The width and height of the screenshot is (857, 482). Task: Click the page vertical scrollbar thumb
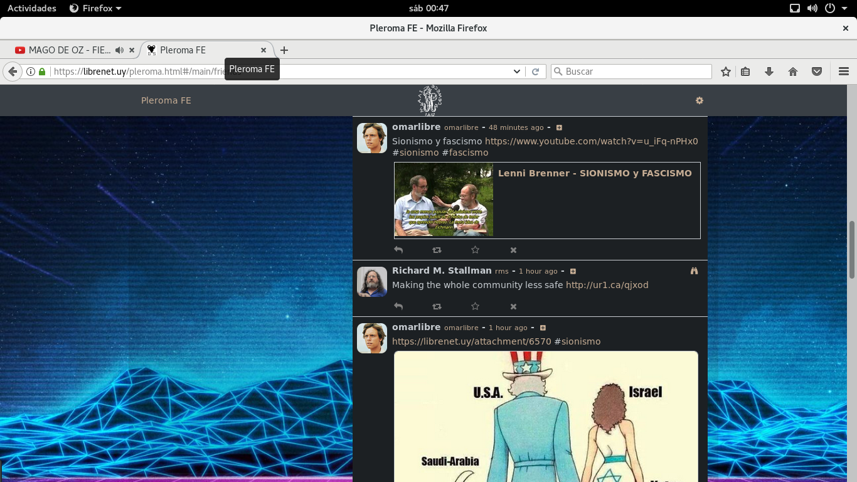coord(852,250)
